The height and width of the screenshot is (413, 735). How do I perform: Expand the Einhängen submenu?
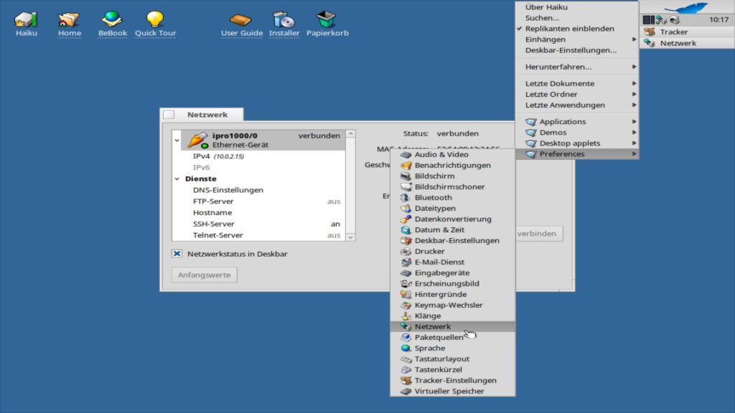[x=577, y=39]
